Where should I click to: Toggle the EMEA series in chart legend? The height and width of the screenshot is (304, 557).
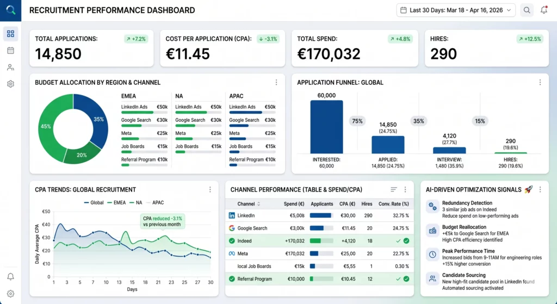(116, 203)
